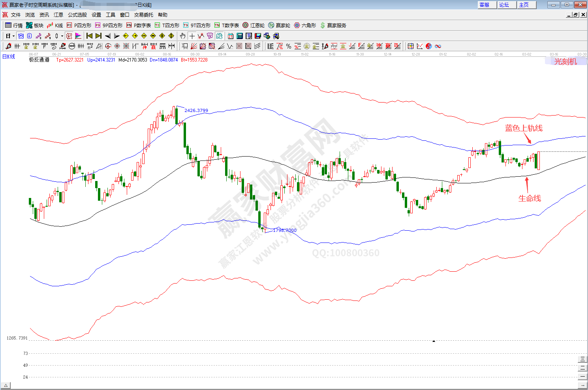Open the candlestick style dropdown arrow
Screen dimensions: 588x390
click(62, 36)
